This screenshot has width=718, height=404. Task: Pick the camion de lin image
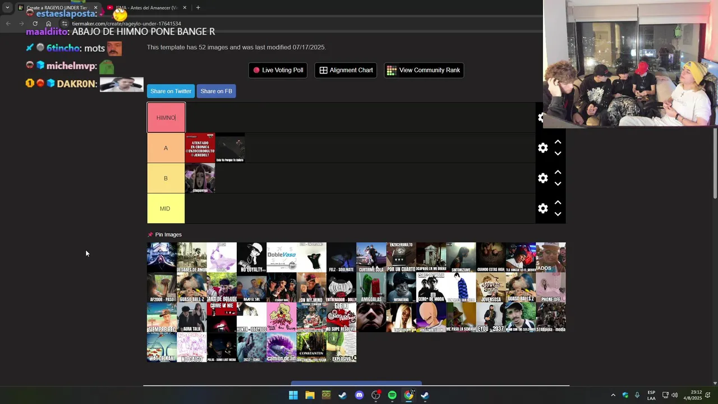coord(282,347)
